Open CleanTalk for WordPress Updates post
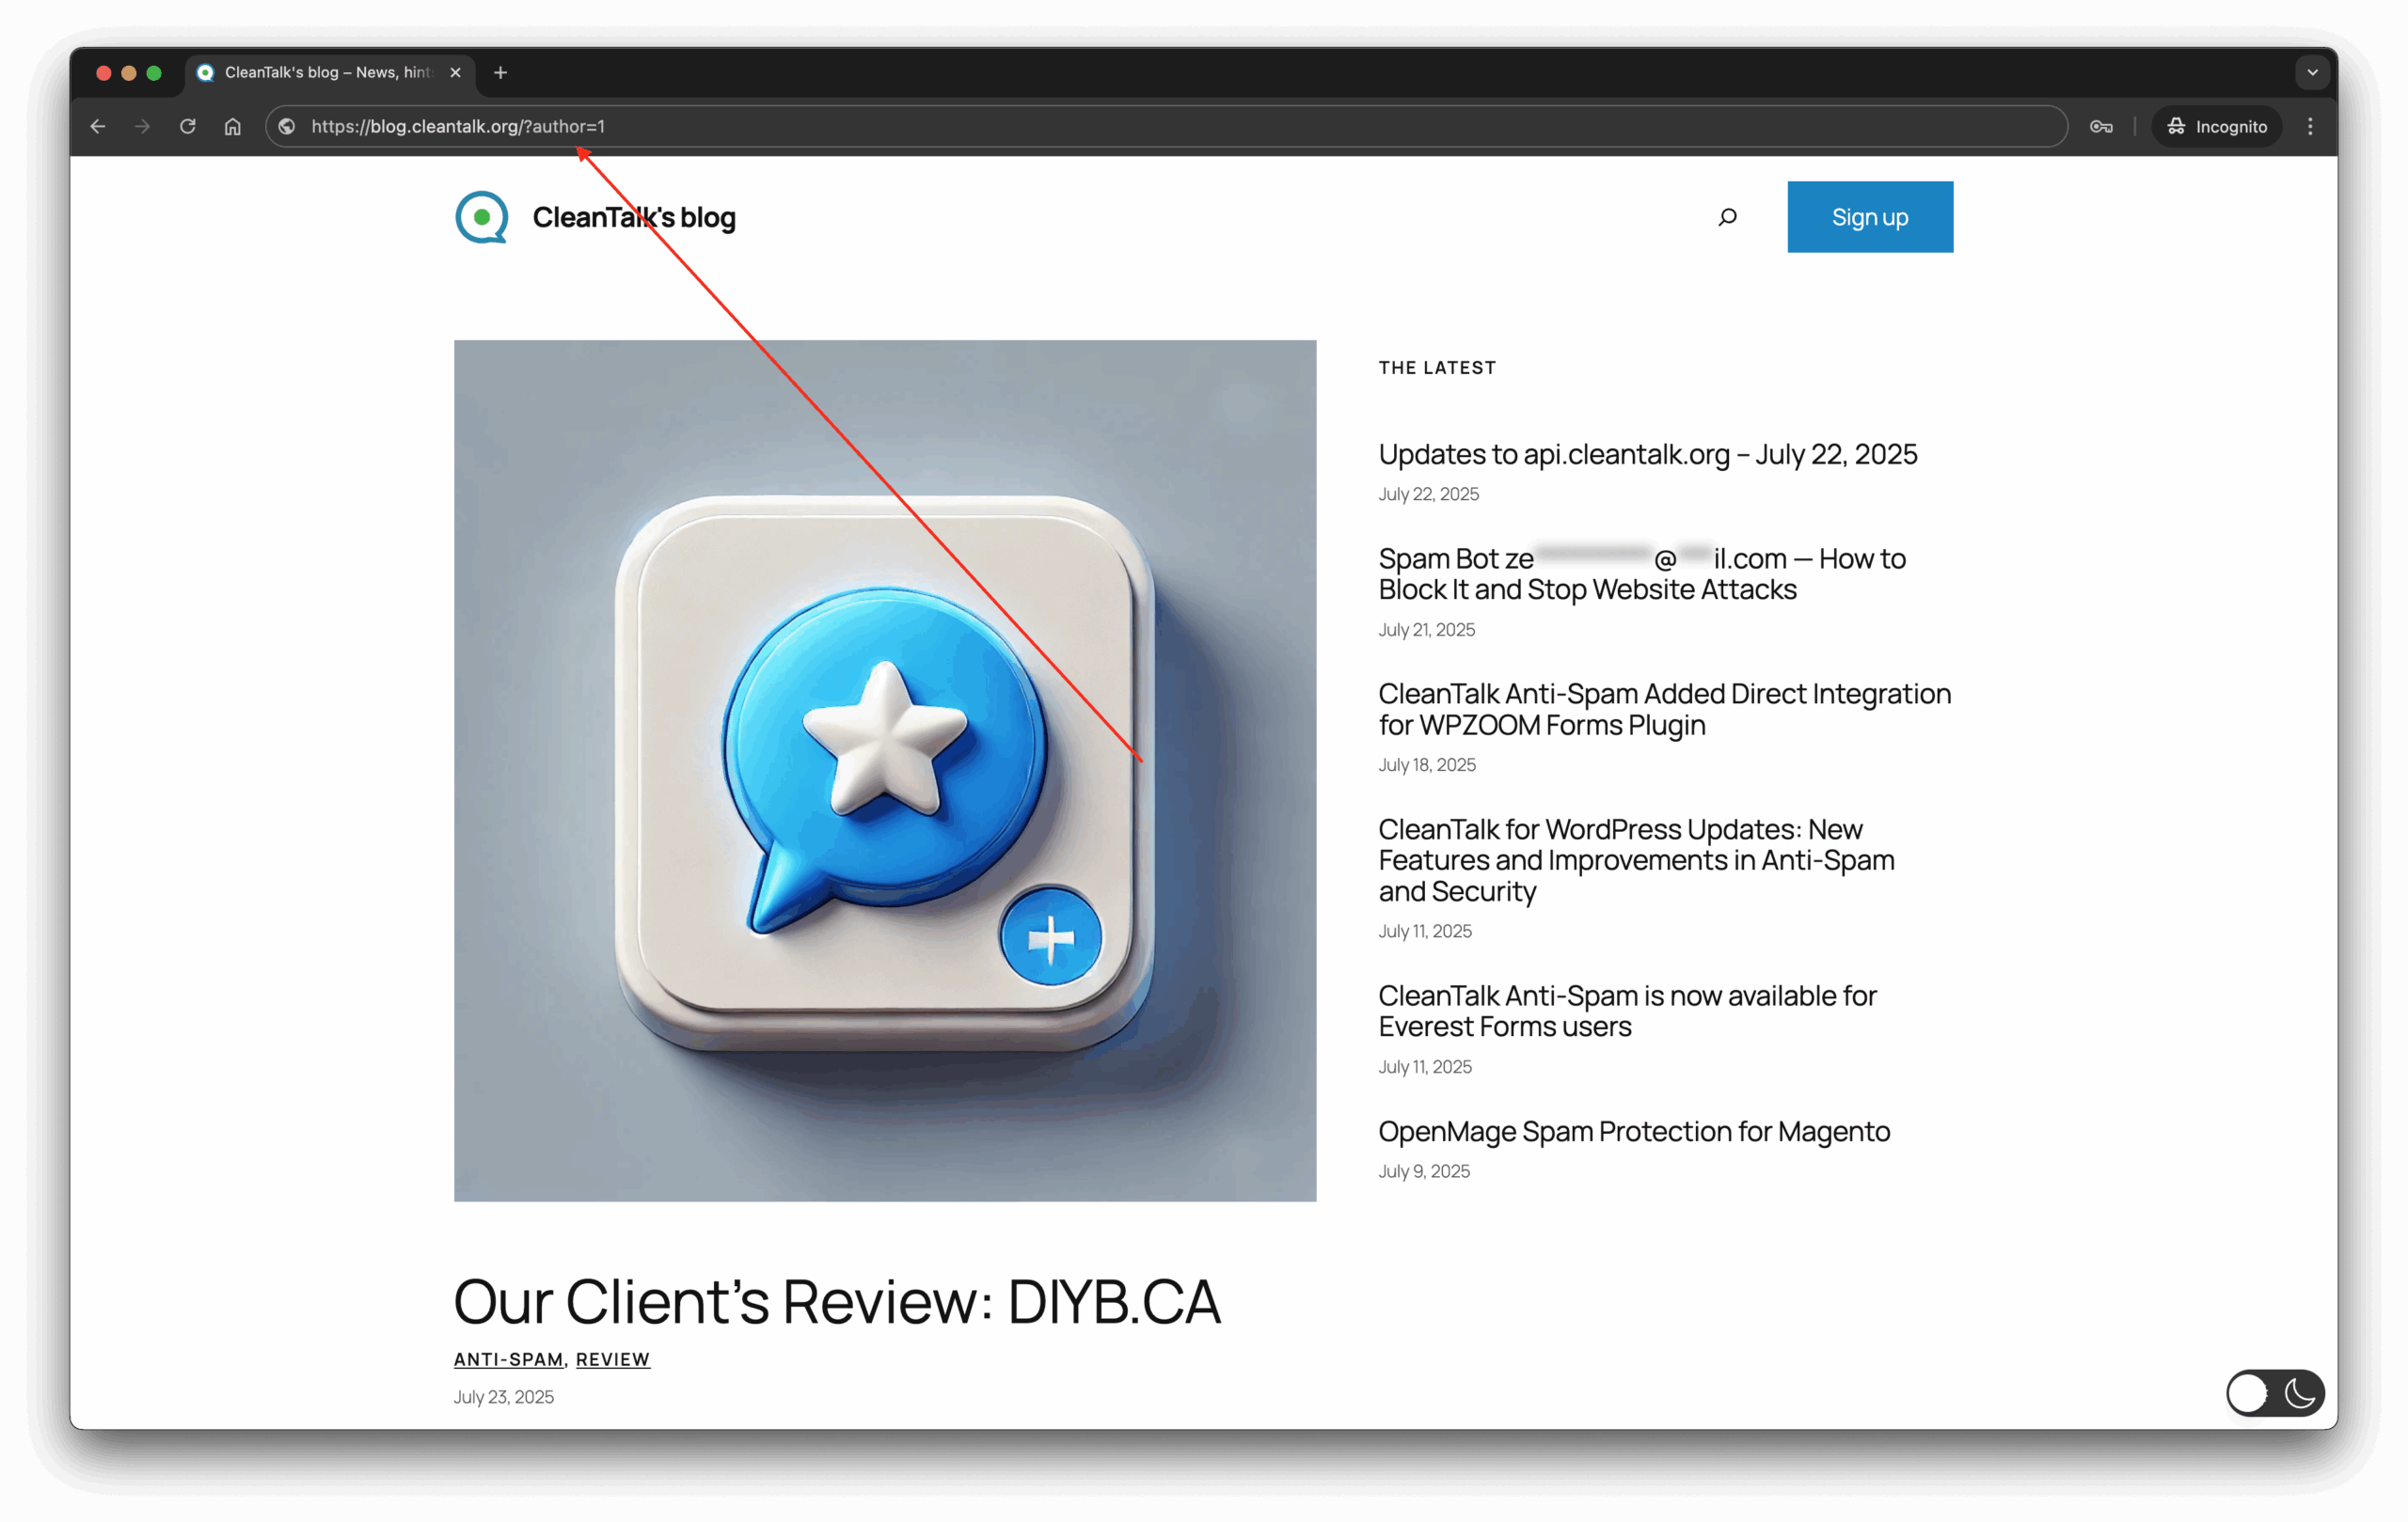 [1636, 860]
